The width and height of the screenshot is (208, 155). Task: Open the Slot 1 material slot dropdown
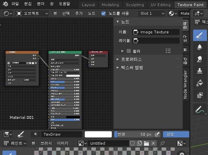click(152, 13)
